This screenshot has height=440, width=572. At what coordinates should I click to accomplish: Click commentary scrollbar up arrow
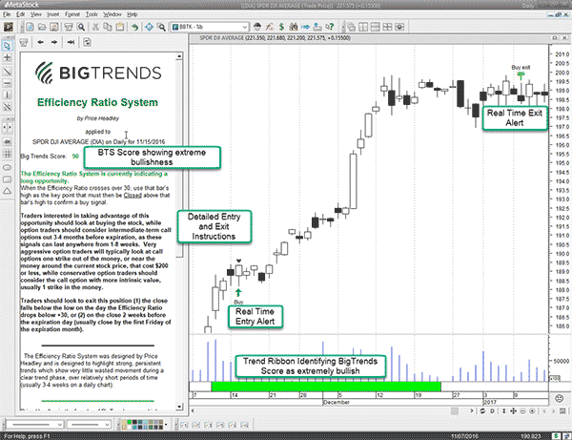pos(179,56)
